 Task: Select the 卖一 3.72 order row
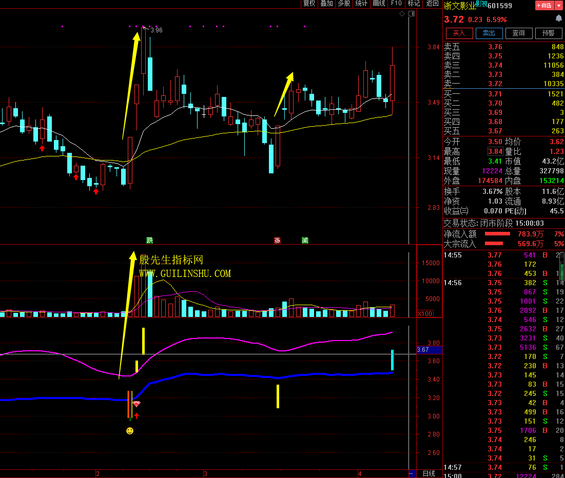[x=504, y=84]
